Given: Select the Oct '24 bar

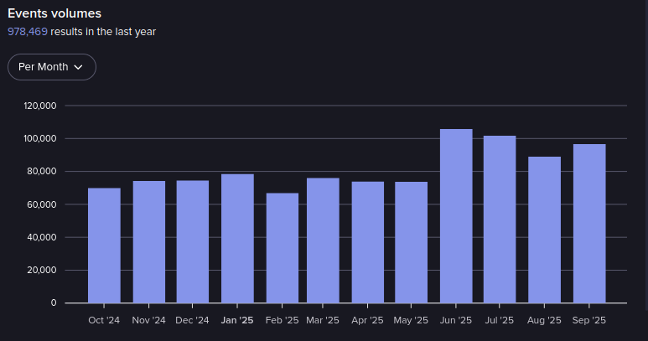Looking at the screenshot, I should click(x=104, y=245).
